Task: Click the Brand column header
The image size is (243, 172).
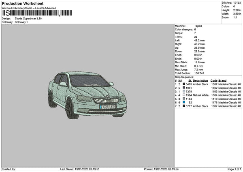Action: pos(222,80)
